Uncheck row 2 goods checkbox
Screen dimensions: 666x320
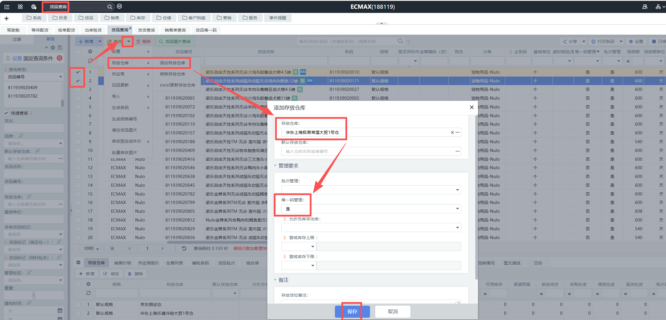(78, 81)
